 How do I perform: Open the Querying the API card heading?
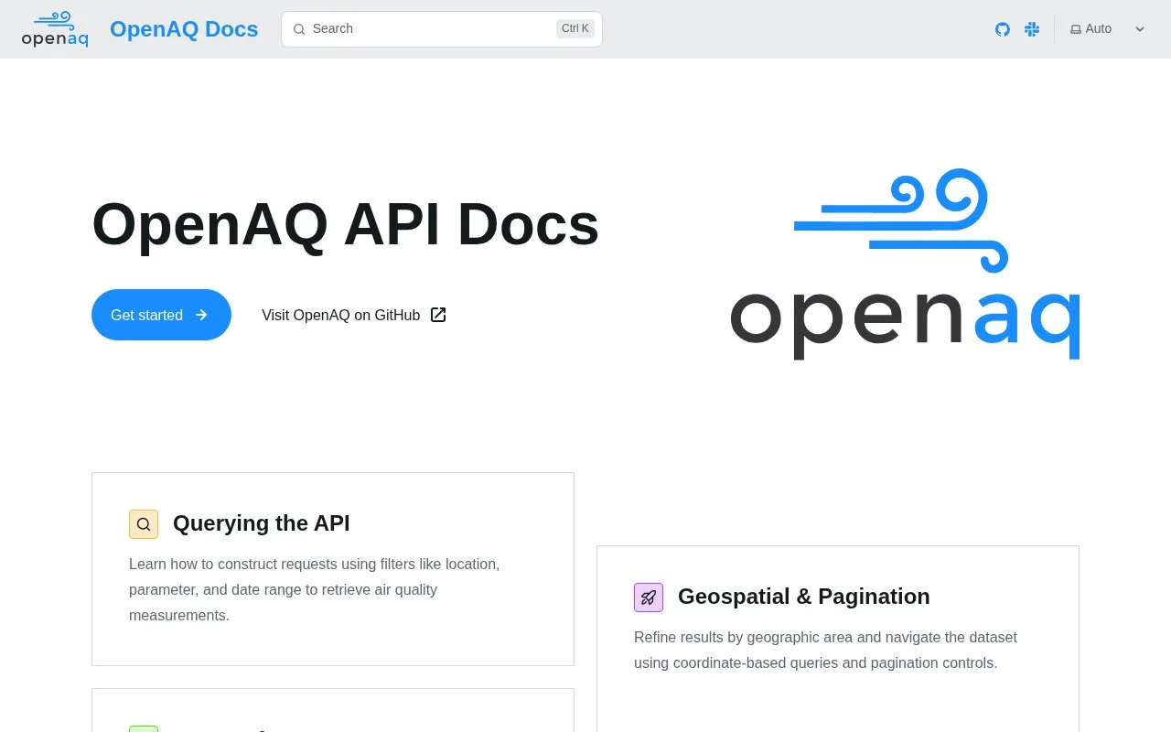coord(262,523)
